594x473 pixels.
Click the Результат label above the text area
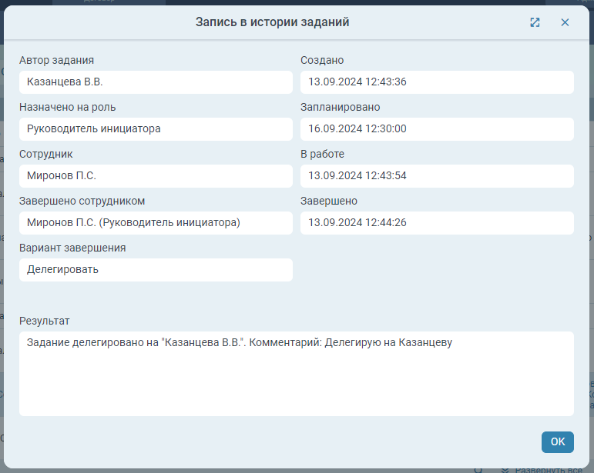pos(45,321)
